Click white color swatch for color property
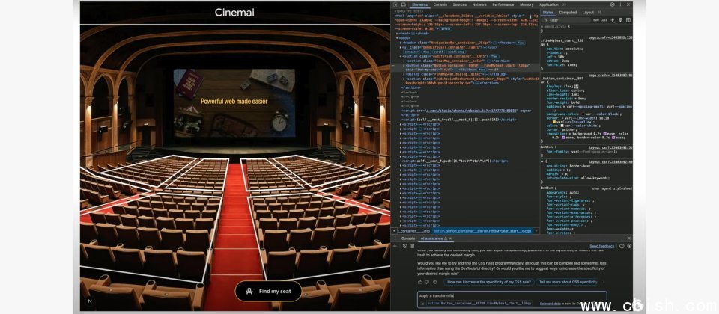 tap(562, 126)
